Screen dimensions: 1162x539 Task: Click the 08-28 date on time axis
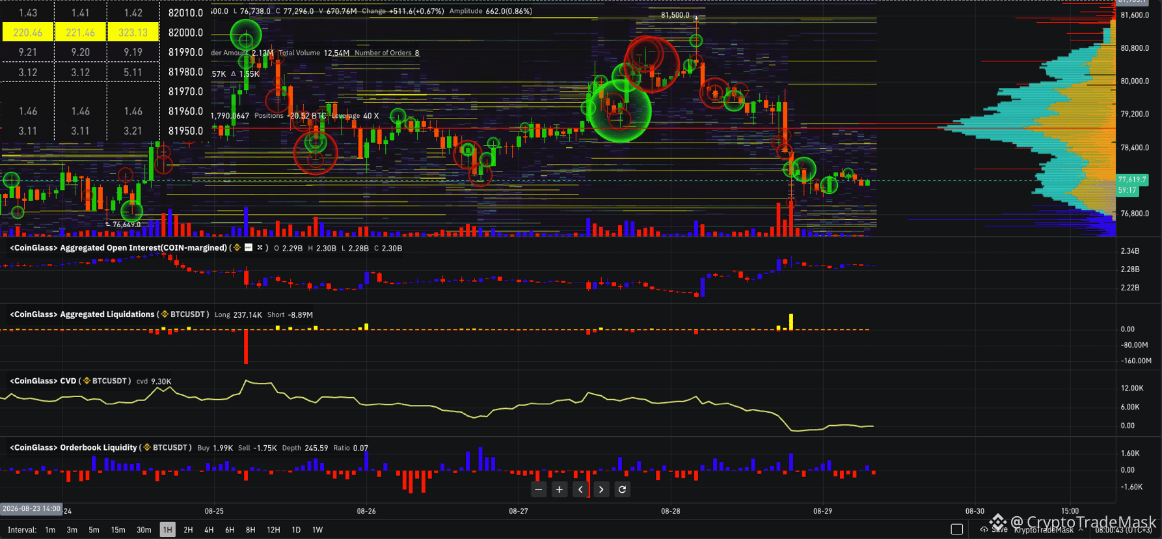click(671, 511)
